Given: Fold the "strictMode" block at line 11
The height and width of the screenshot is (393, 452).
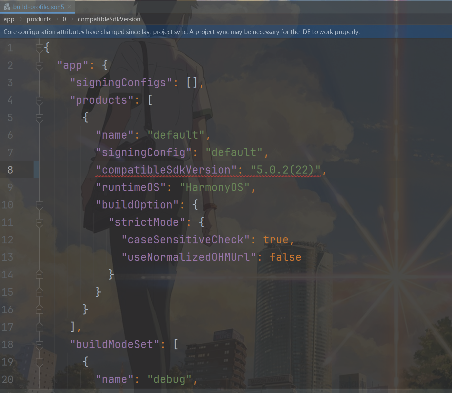Looking at the screenshot, I should [x=39, y=223].
